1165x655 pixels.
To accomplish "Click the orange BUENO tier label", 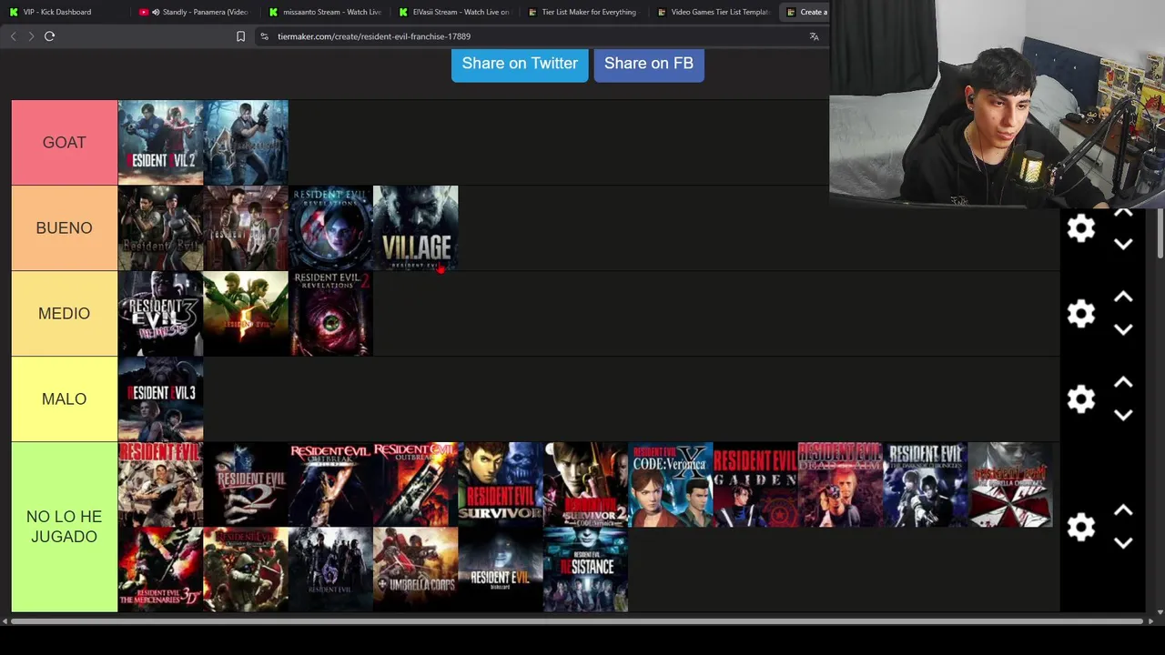I will 65,228.
